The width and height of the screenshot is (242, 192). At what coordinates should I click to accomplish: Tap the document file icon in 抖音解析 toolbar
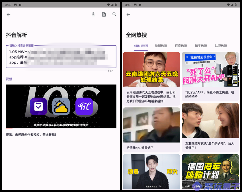point(104,14)
